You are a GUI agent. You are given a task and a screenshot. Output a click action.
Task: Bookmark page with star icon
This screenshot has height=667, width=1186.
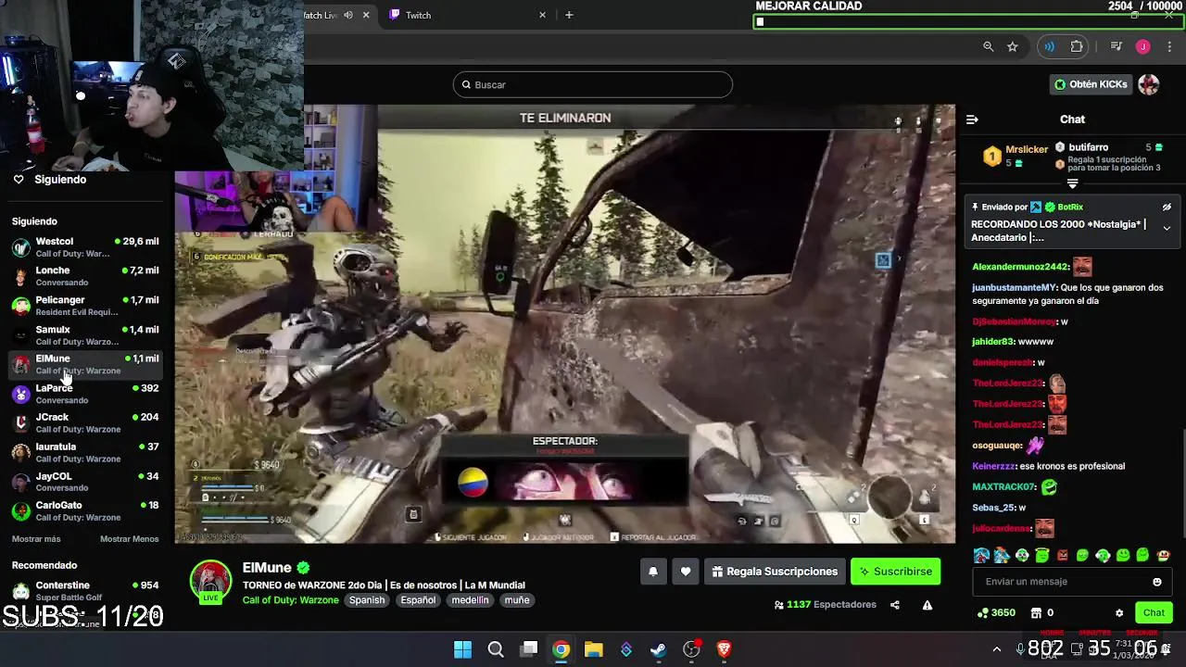click(x=1013, y=46)
